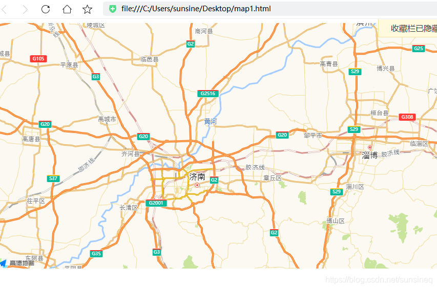Click the G20 shield above 高唐县
The height and width of the screenshot is (289, 437).
(45, 124)
